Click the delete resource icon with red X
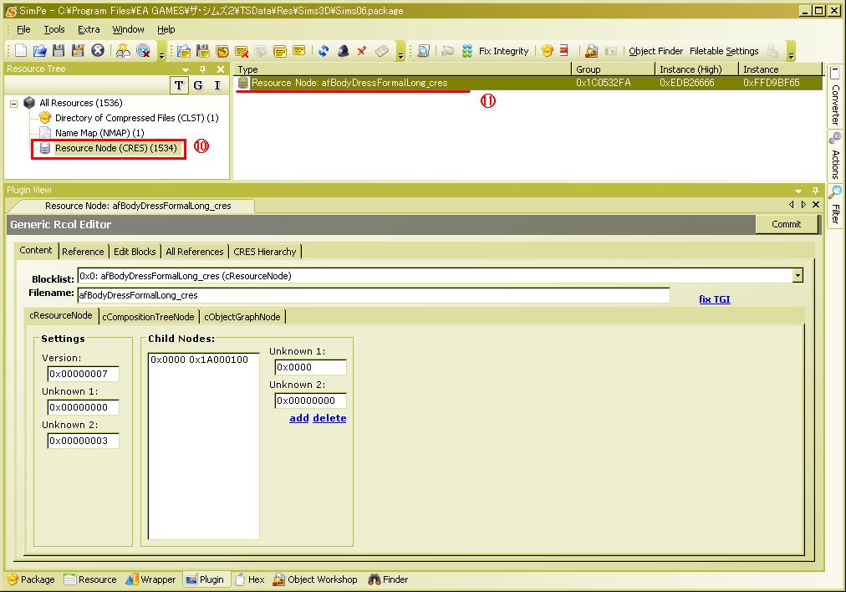 pyautogui.click(x=242, y=51)
